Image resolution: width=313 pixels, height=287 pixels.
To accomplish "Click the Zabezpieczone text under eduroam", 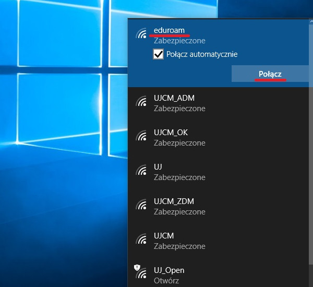I will click(179, 41).
